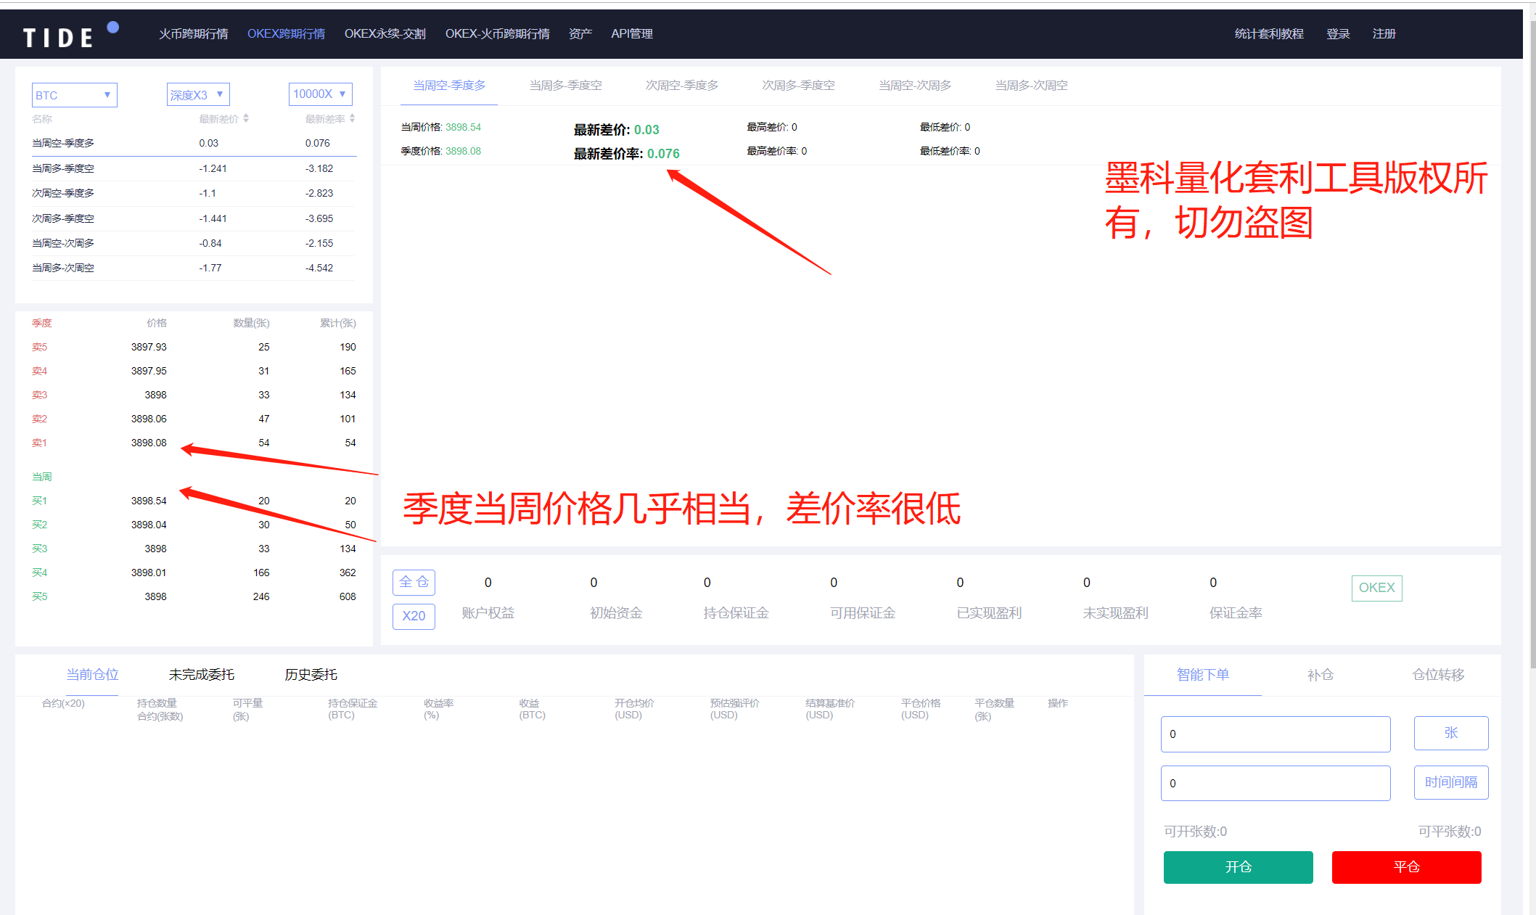The height and width of the screenshot is (915, 1536).
Task: Click 最新差价率 value 0.076
Action: (x=663, y=154)
